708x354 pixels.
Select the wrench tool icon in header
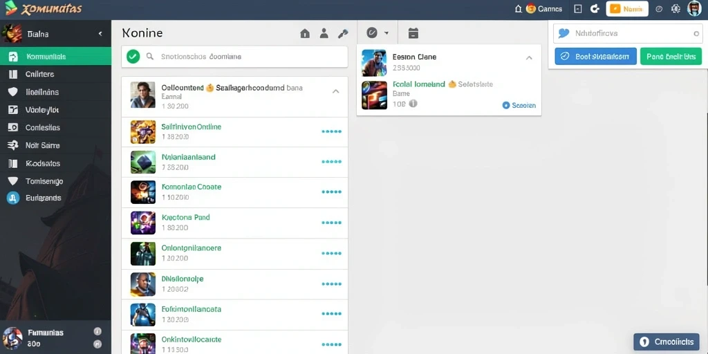click(343, 33)
